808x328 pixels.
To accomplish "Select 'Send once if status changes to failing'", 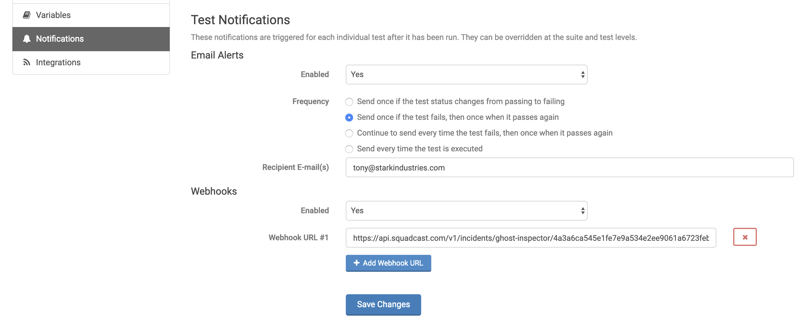I will [x=349, y=102].
